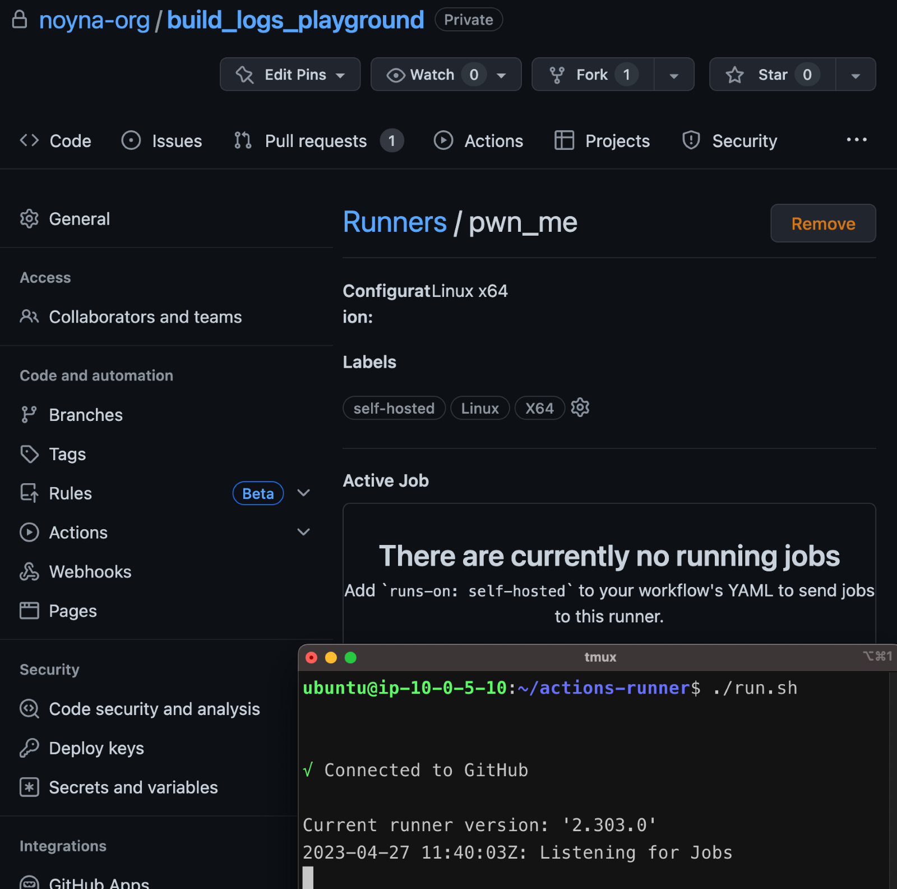Click the people icon beside Collaborators and teams
897x889 pixels.
(x=29, y=317)
